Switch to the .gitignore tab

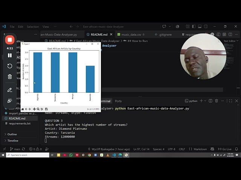pos(165,34)
